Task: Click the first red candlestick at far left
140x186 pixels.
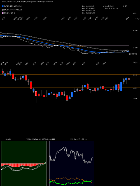Action: [3, 72]
